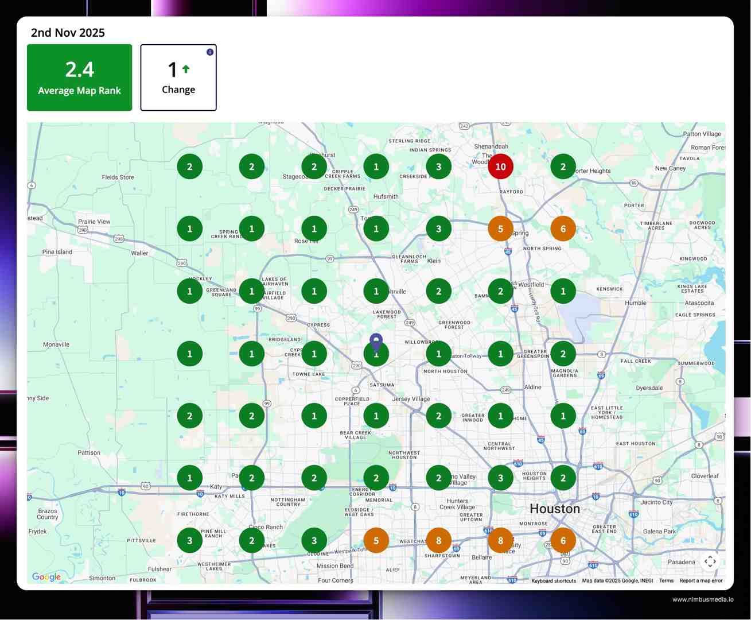
Task: Click the Google logo on the map
Action: [x=46, y=577]
